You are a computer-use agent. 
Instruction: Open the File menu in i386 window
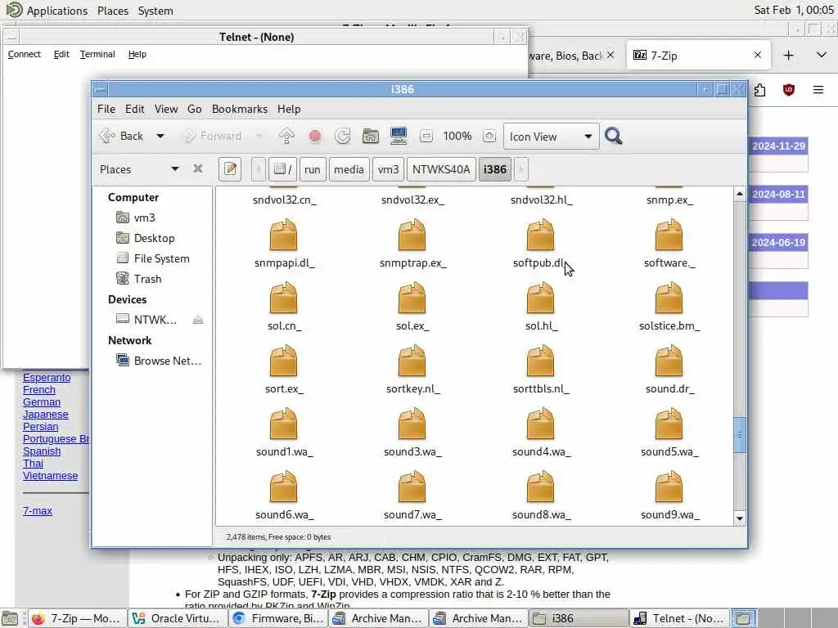[x=106, y=109]
